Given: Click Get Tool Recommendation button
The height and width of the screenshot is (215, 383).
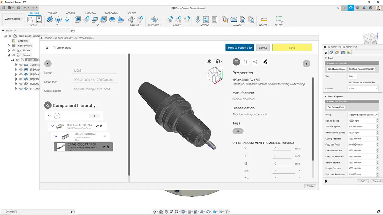Looking at the screenshot, I should point(361,69).
